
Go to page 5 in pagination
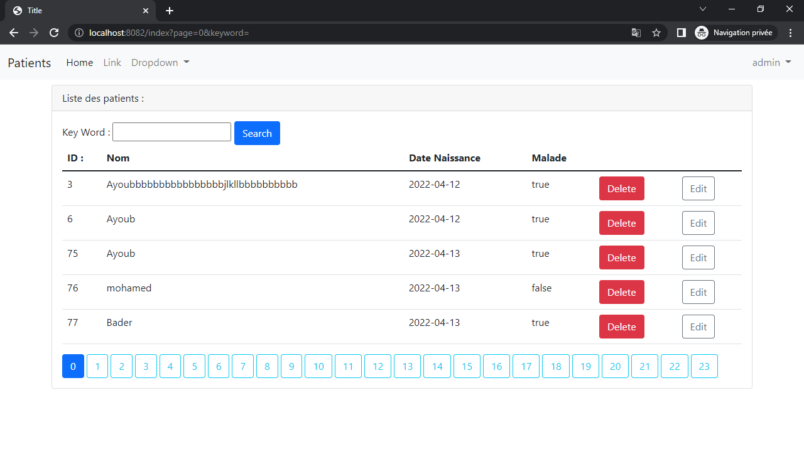[195, 366]
